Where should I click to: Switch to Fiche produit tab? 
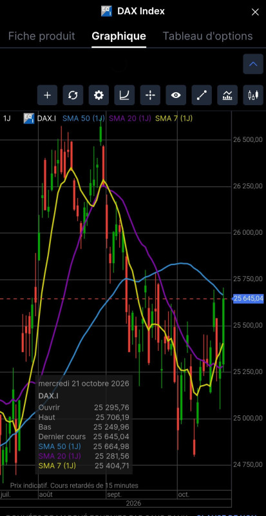(42, 36)
